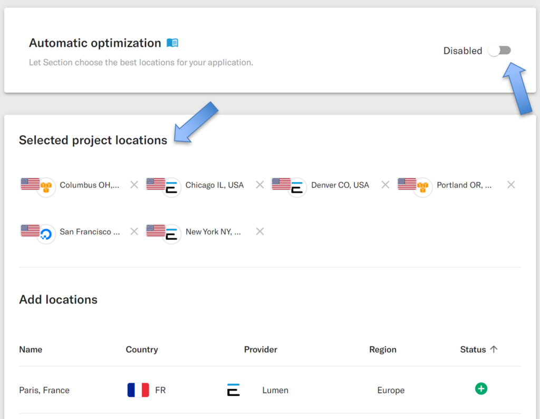Image resolution: width=540 pixels, height=419 pixels.
Task: Click the France flag icon
Action: 138,390
